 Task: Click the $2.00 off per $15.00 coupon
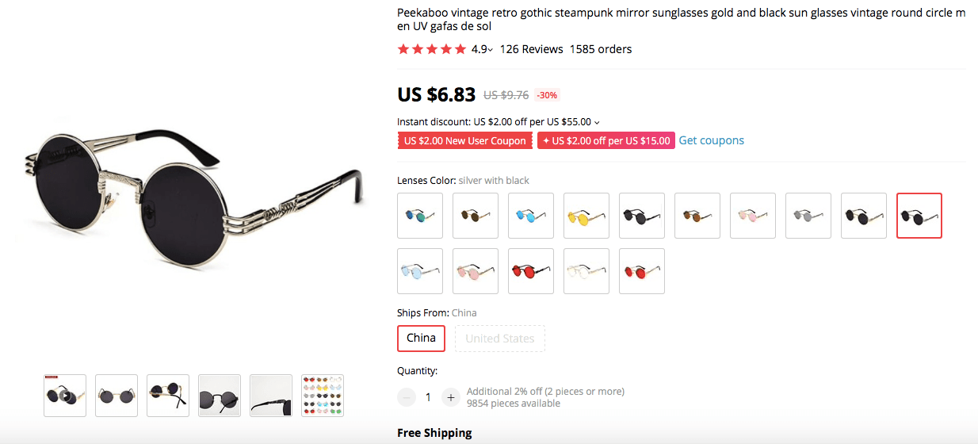click(606, 140)
